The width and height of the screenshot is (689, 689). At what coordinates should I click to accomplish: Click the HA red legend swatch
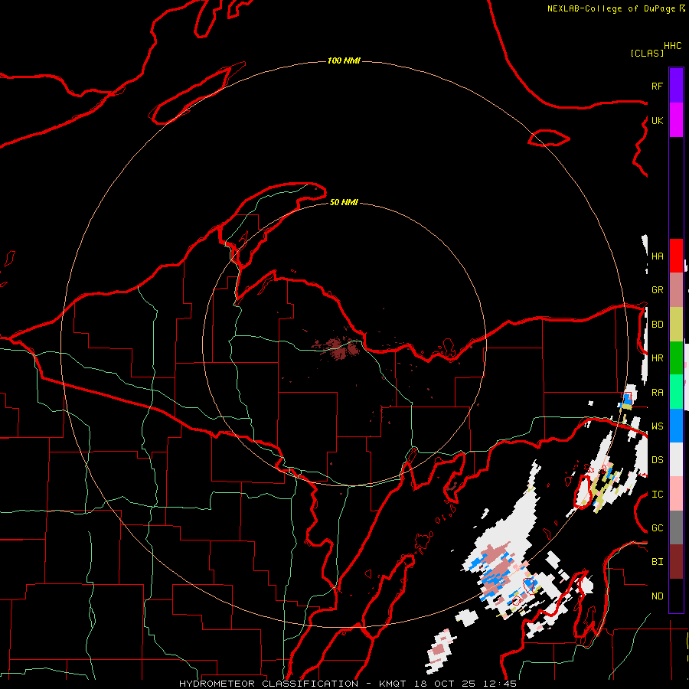[676, 256]
